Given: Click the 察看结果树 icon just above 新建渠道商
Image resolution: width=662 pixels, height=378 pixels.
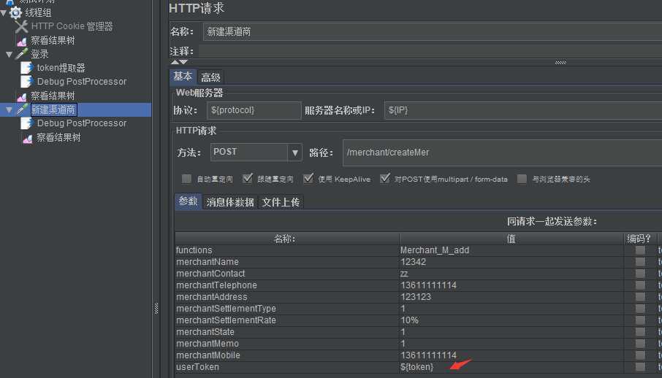Looking at the screenshot, I should [x=22, y=96].
